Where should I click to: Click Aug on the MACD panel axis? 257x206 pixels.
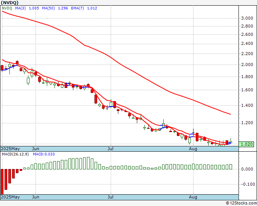[193, 197]
